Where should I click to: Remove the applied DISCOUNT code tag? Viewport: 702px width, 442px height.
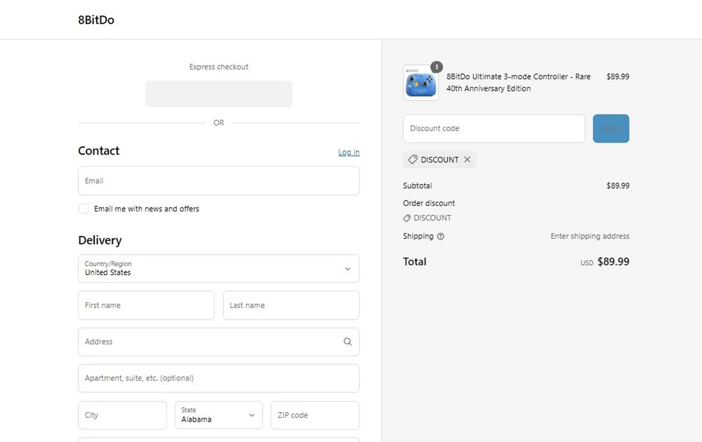click(x=467, y=159)
